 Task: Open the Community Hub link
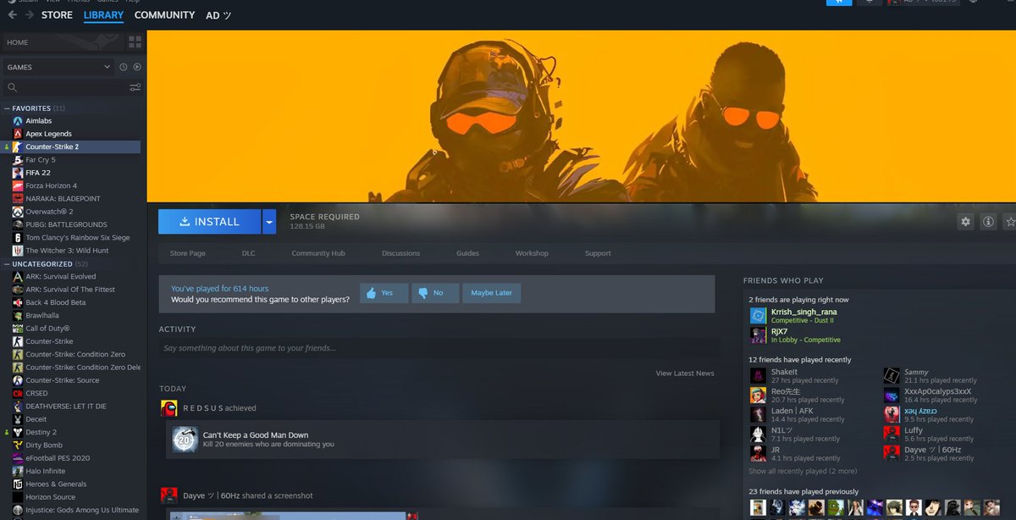318,253
